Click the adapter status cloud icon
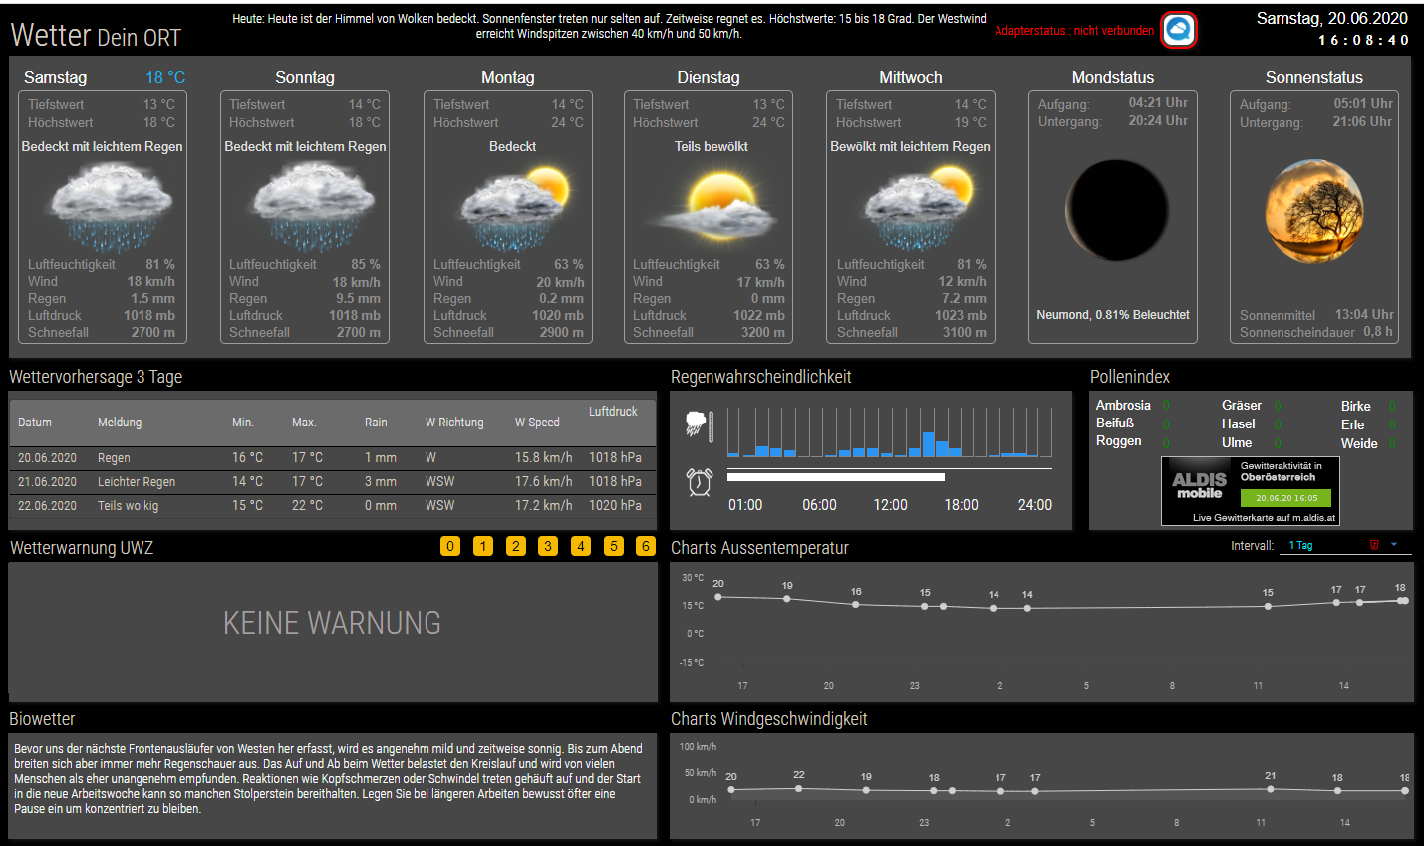The width and height of the screenshot is (1424, 846). (x=1179, y=30)
